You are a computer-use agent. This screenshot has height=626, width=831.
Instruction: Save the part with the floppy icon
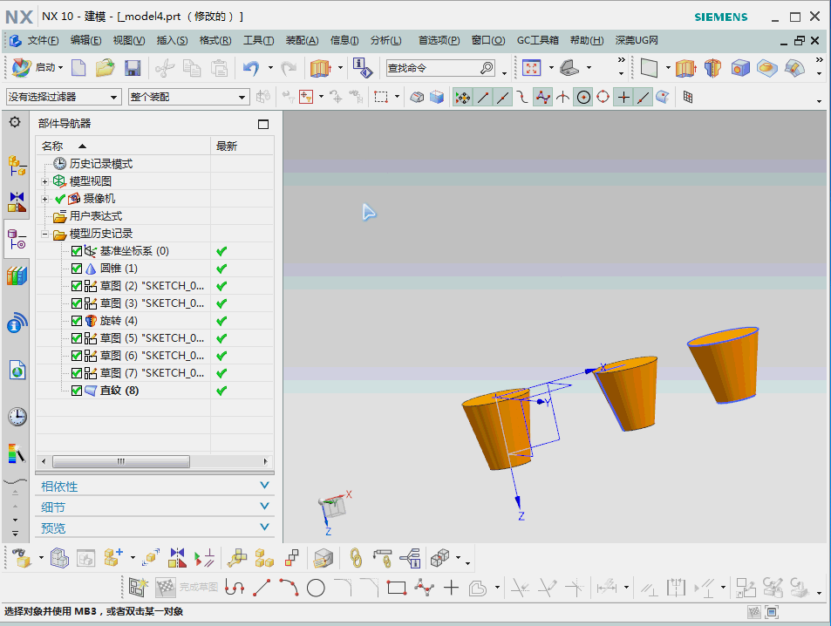[133, 68]
